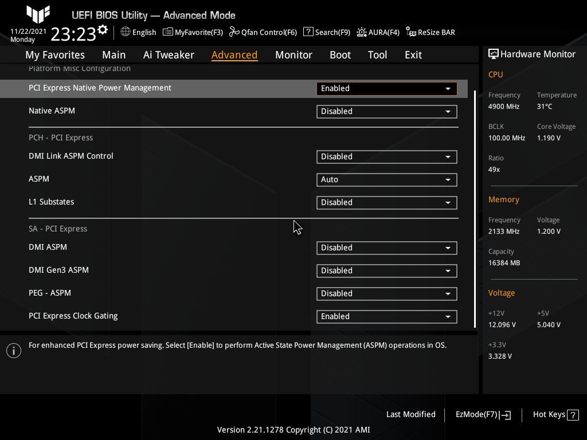Click the TUF logo at top left
587x440 pixels.
click(38, 14)
